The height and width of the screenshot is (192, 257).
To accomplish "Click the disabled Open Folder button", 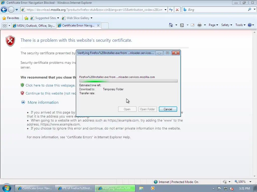I will tap(148, 109).
